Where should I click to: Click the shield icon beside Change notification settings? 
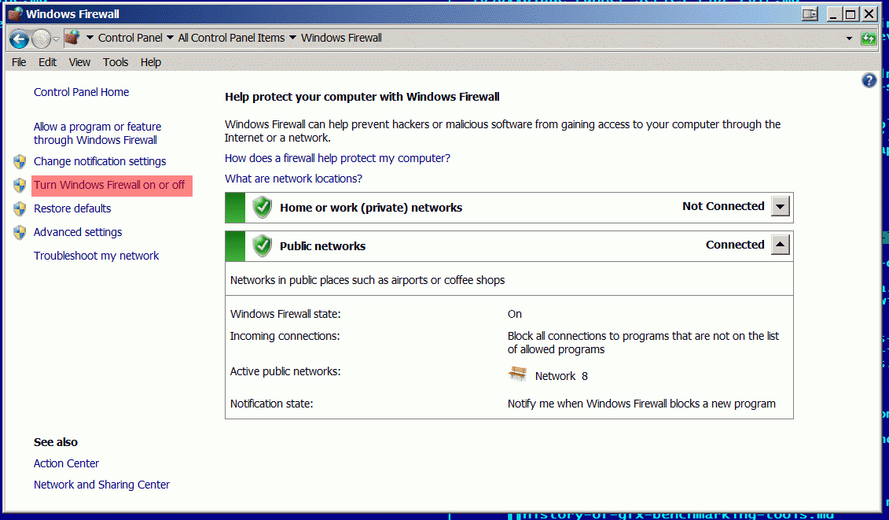pos(20,162)
